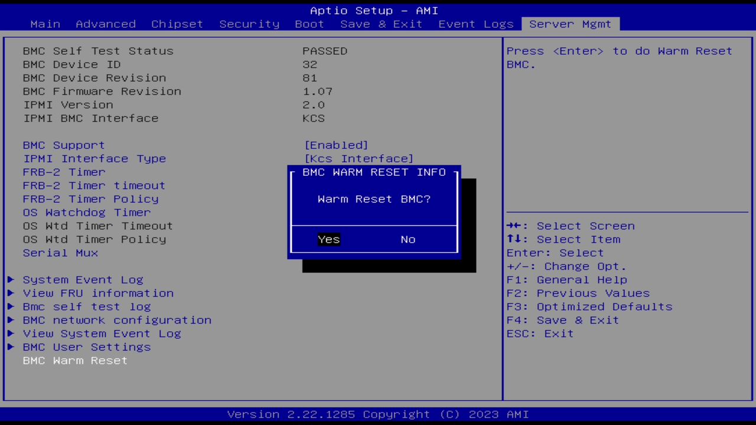Select the Server Mgmt tab

pos(571,24)
